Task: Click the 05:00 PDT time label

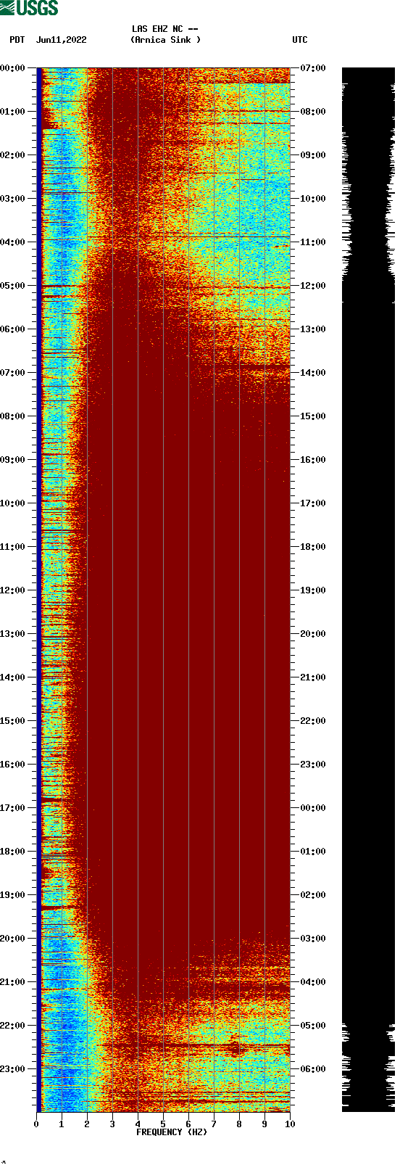Action: (13, 286)
